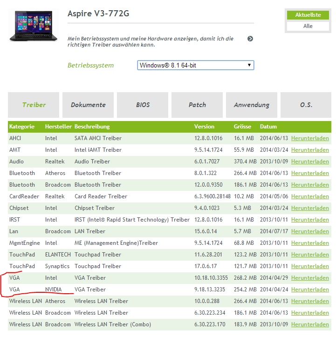
Task: Download the Wireless LAN Treiber (Combo)
Action: point(310,324)
